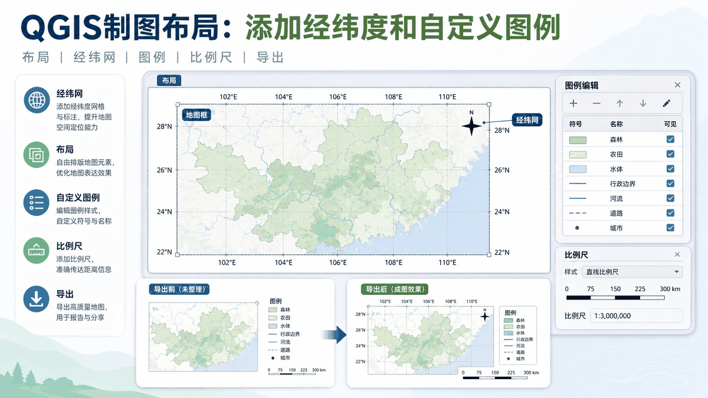Click the 森林 name in legend editor

[x=617, y=140]
